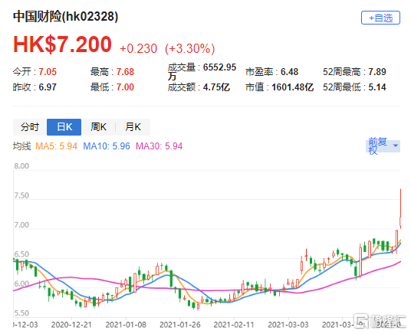Image resolution: width=411 pixels, height=334 pixels.
Task: Click the stock title 中国财险(hk02328)
Action: (x=65, y=16)
